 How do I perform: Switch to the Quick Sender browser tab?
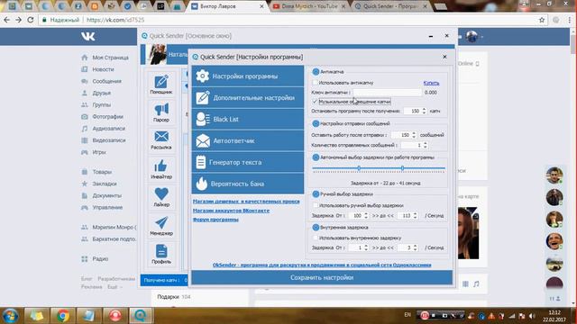coord(390,6)
